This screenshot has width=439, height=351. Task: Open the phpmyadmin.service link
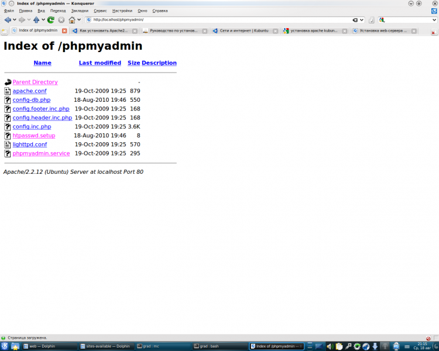[x=41, y=153]
